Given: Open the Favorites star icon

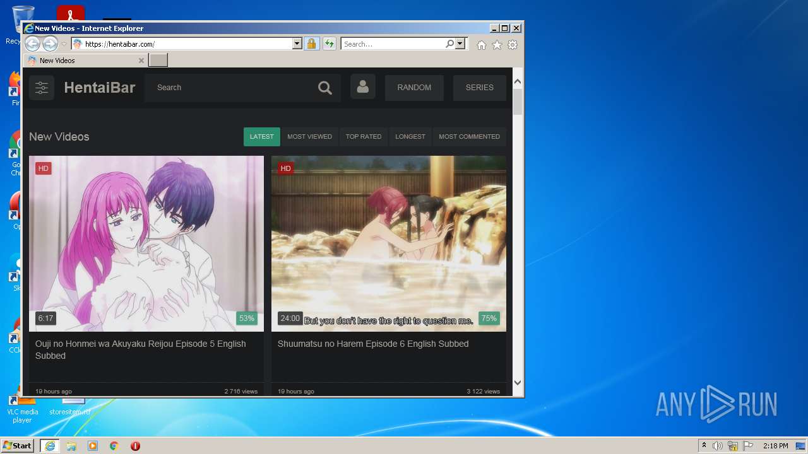Looking at the screenshot, I should [x=497, y=45].
